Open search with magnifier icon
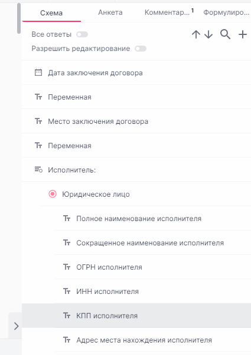Image resolution: width=251 pixels, height=355 pixels. 225,34
